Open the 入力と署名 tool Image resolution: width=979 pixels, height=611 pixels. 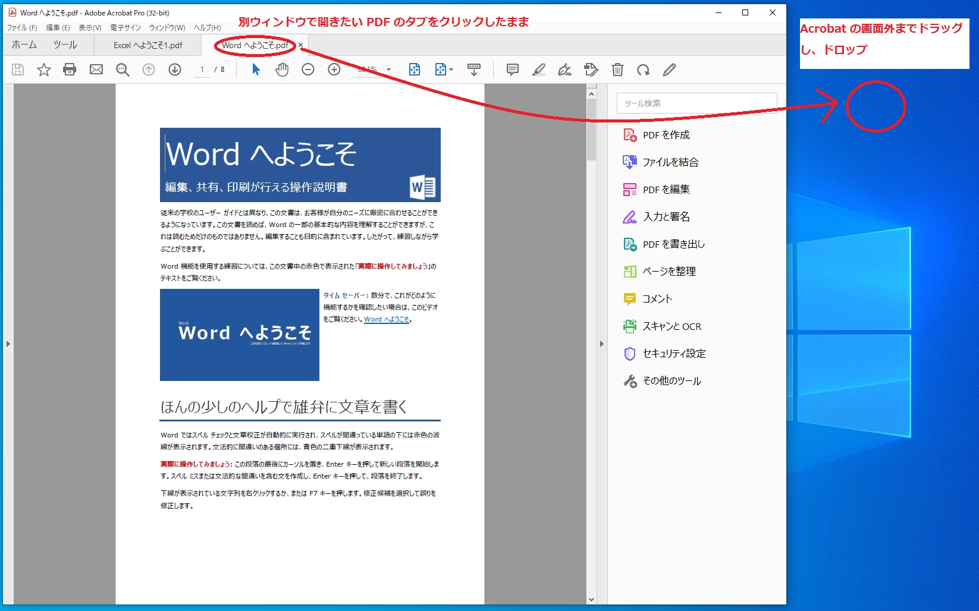tap(657, 216)
